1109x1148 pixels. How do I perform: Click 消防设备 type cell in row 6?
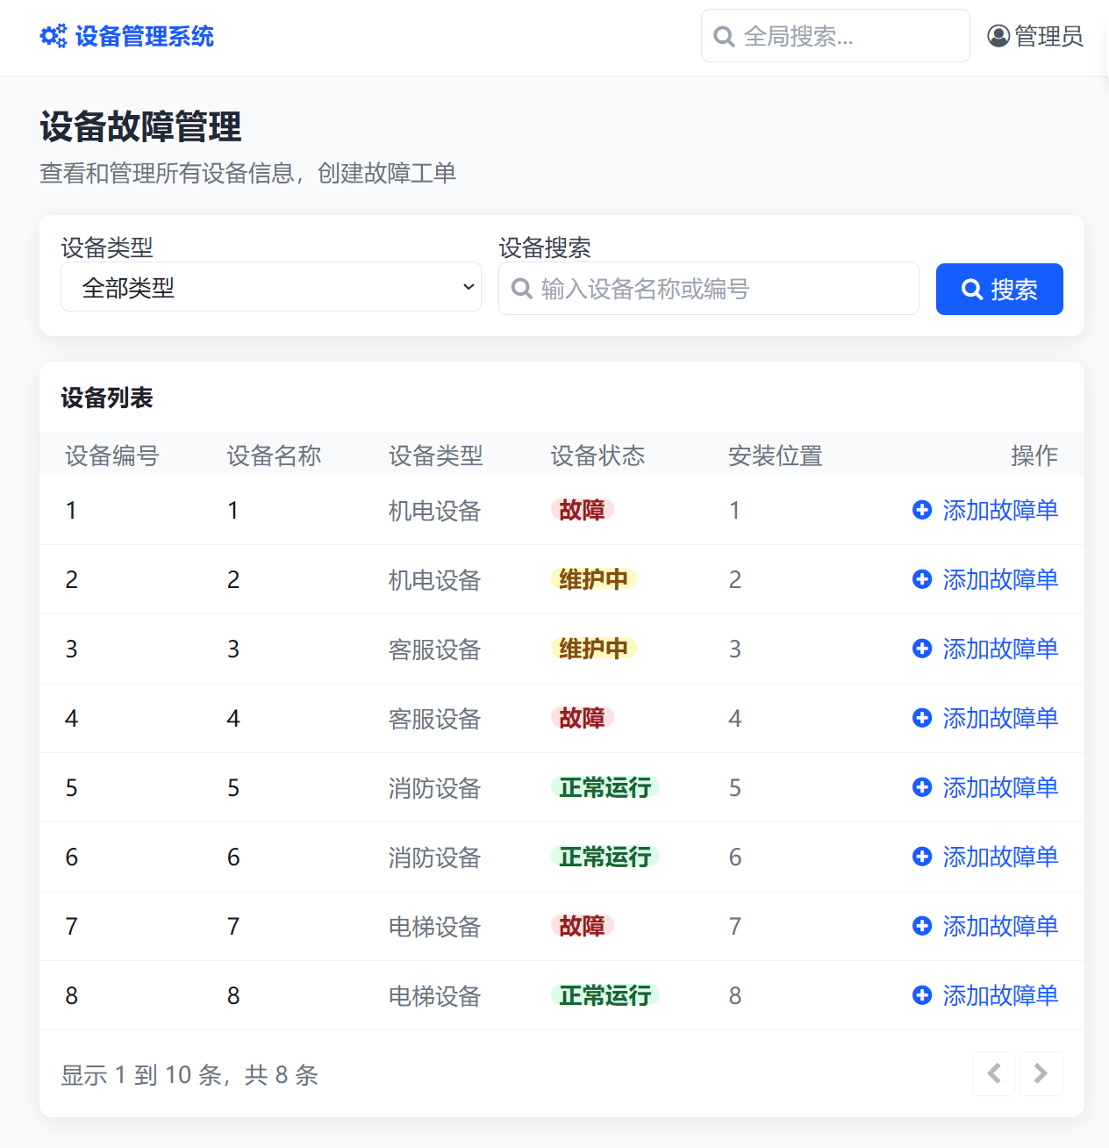click(x=435, y=857)
